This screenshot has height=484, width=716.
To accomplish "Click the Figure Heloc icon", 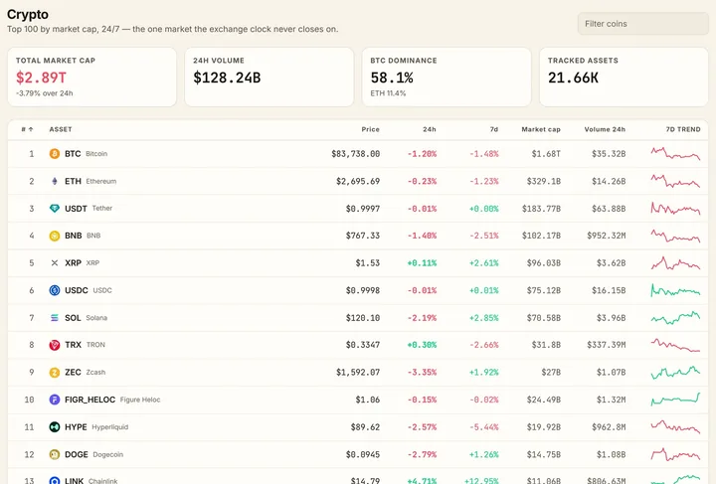I will point(55,400).
